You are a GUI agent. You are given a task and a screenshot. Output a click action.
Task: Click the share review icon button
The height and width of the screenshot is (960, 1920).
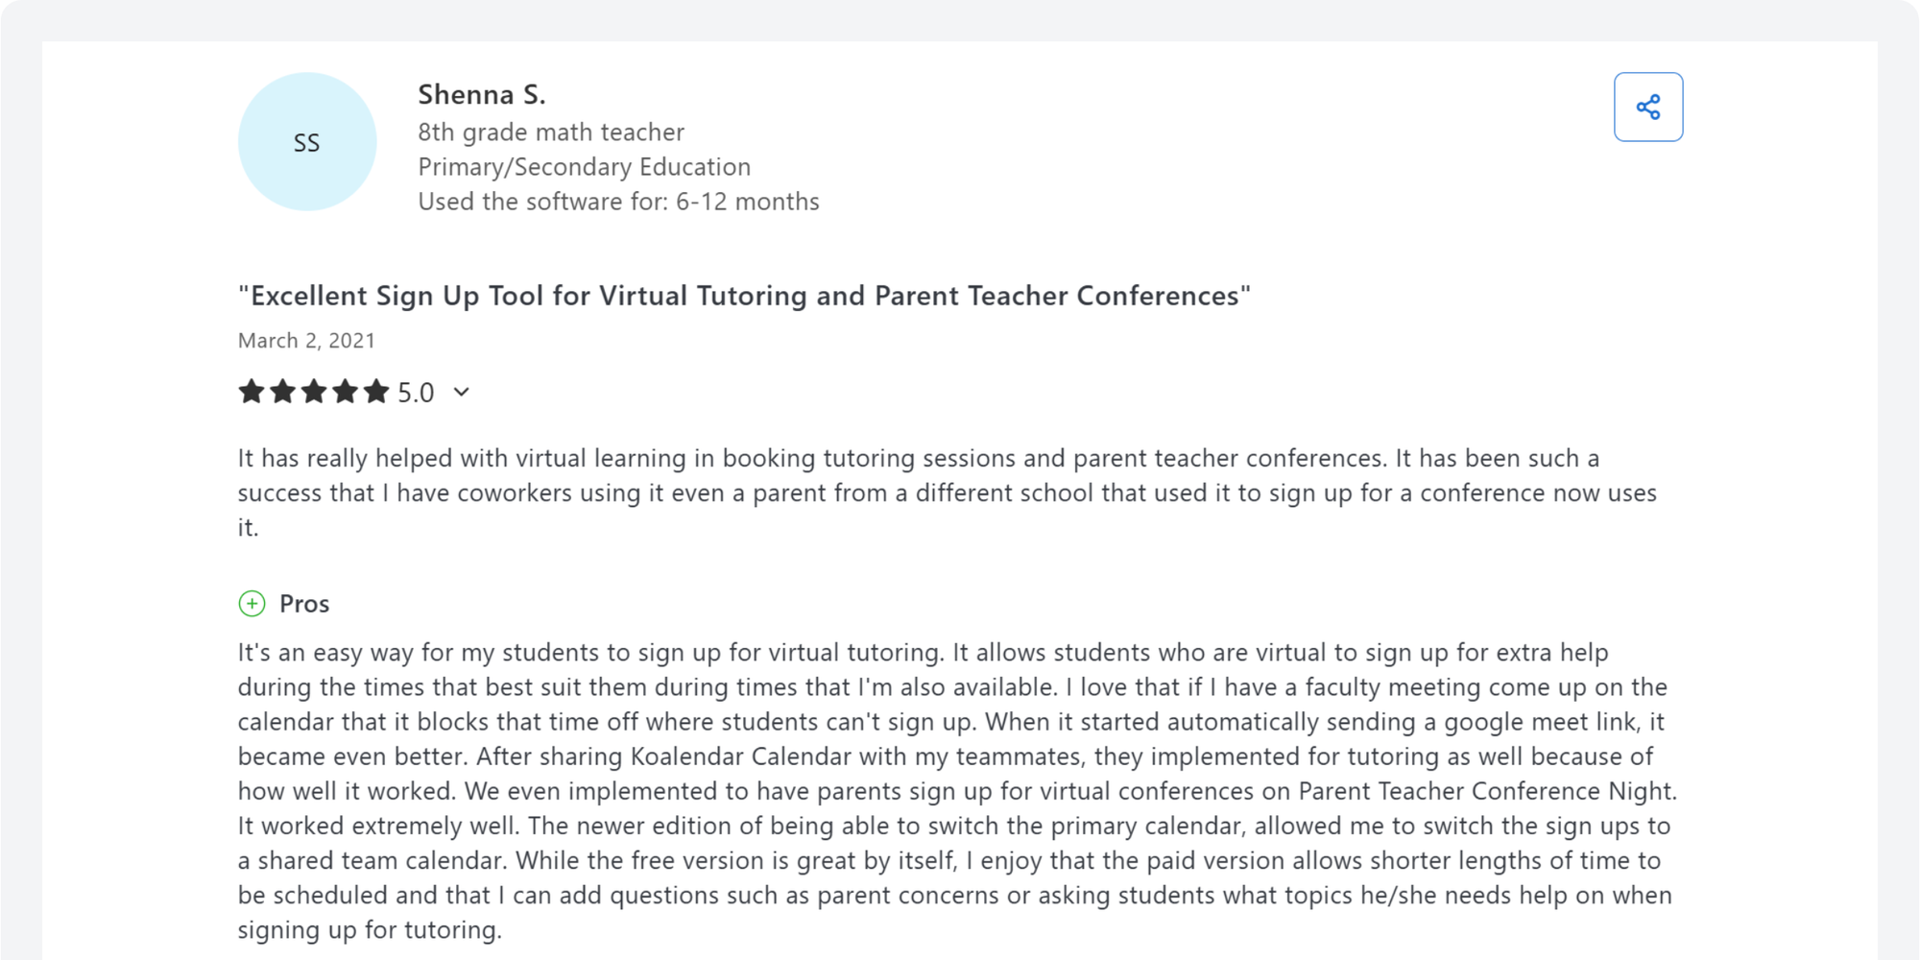pyautogui.click(x=1647, y=108)
